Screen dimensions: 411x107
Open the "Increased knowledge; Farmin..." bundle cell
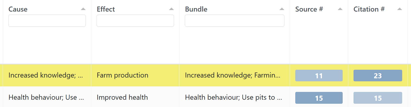coord(232,75)
